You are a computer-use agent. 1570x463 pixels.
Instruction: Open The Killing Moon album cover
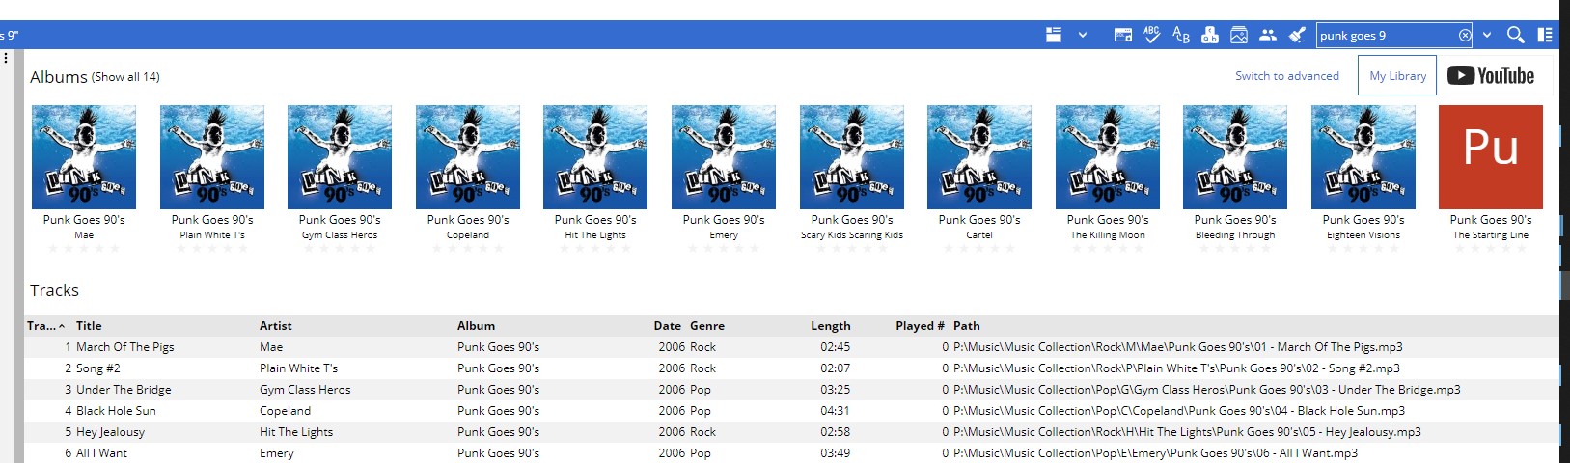click(x=1108, y=157)
